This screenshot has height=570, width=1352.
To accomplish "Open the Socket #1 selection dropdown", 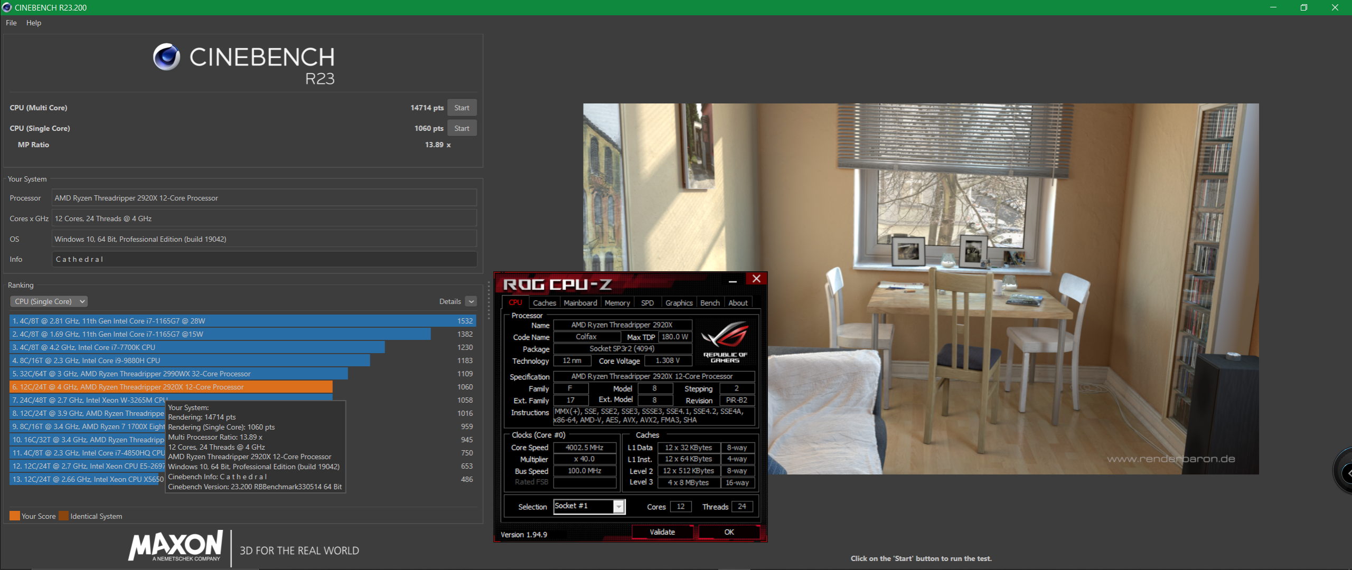I will (x=618, y=507).
